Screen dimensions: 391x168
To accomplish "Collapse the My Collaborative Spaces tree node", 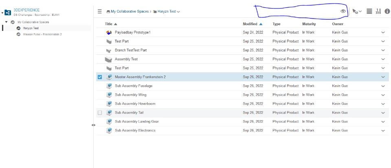I will pos(6,22).
